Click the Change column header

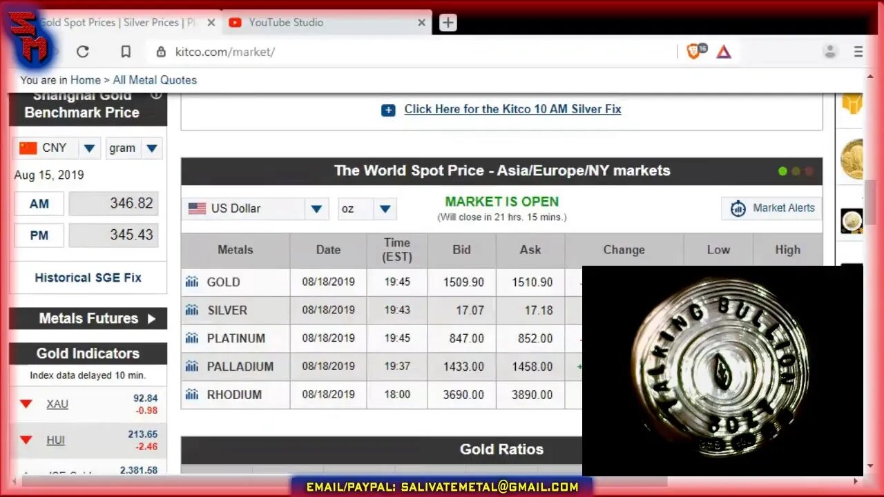pyautogui.click(x=624, y=250)
